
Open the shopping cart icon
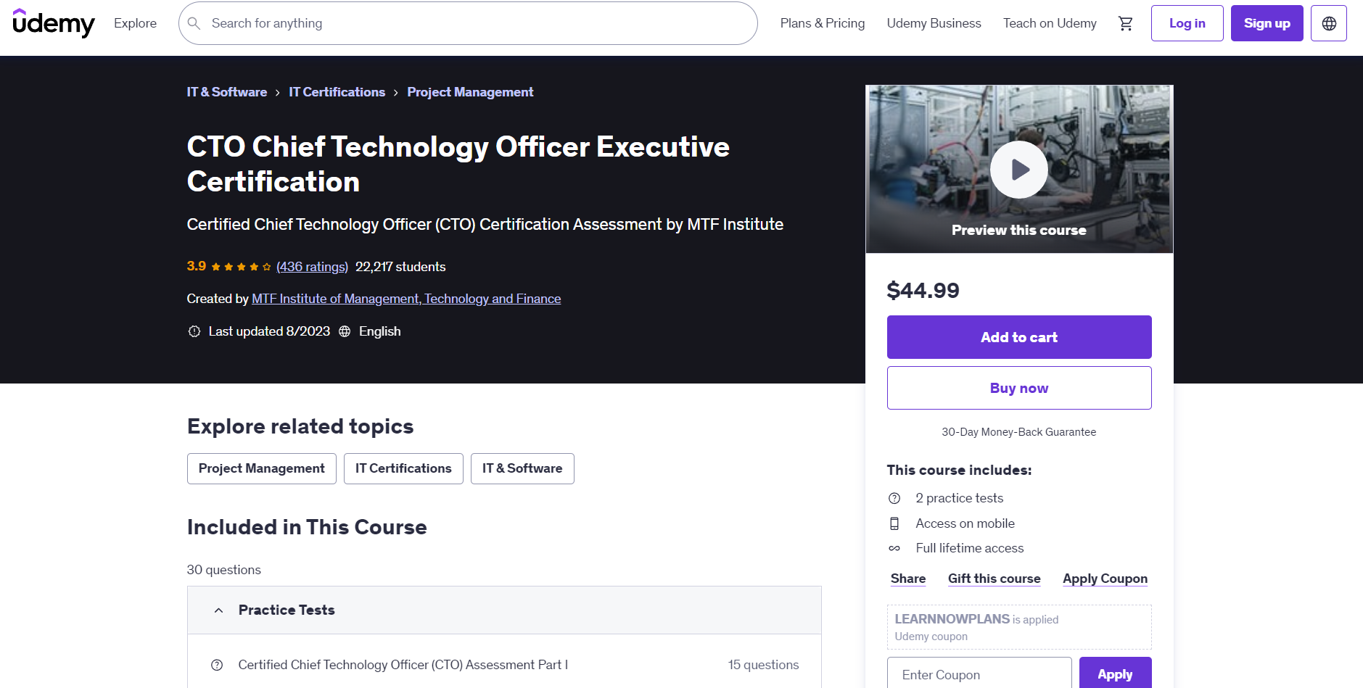pos(1125,23)
